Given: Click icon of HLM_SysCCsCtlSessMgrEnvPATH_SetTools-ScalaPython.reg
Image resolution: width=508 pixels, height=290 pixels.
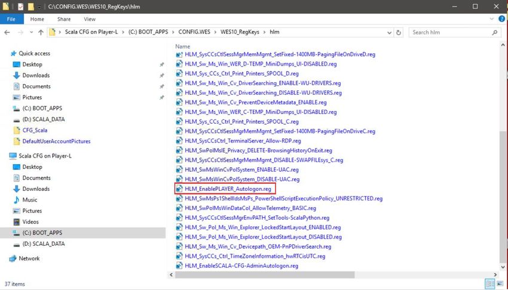Looking at the screenshot, I should (x=179, y=218).
